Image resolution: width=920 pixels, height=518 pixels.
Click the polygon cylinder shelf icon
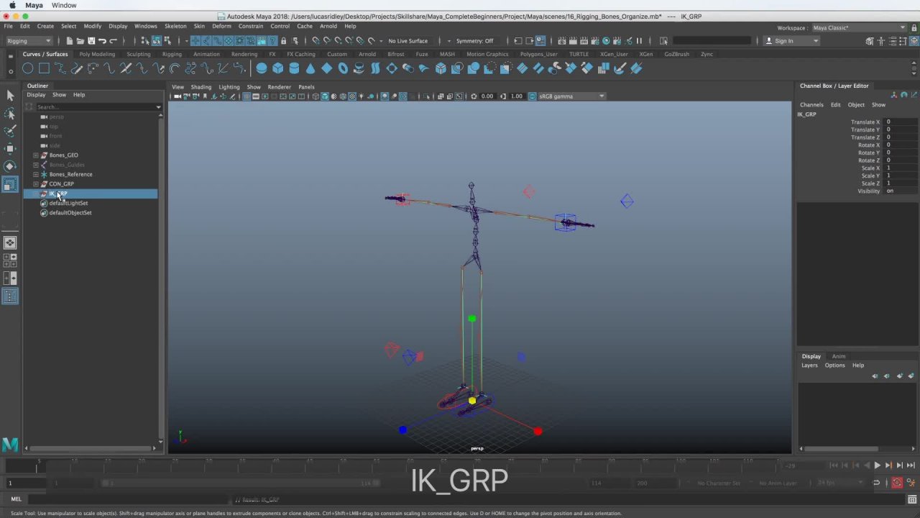pyautogui.click(x=294, y=68)
